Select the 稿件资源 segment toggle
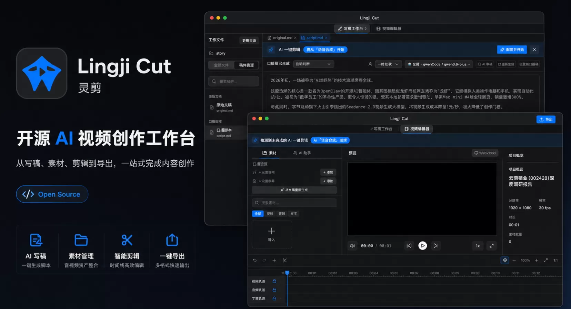 [x=246, y=65]
